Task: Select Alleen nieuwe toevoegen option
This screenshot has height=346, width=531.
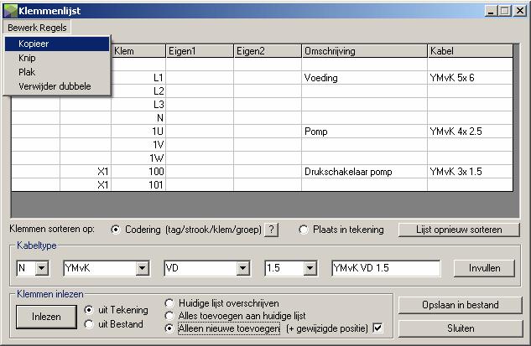Action: (169, 328)
